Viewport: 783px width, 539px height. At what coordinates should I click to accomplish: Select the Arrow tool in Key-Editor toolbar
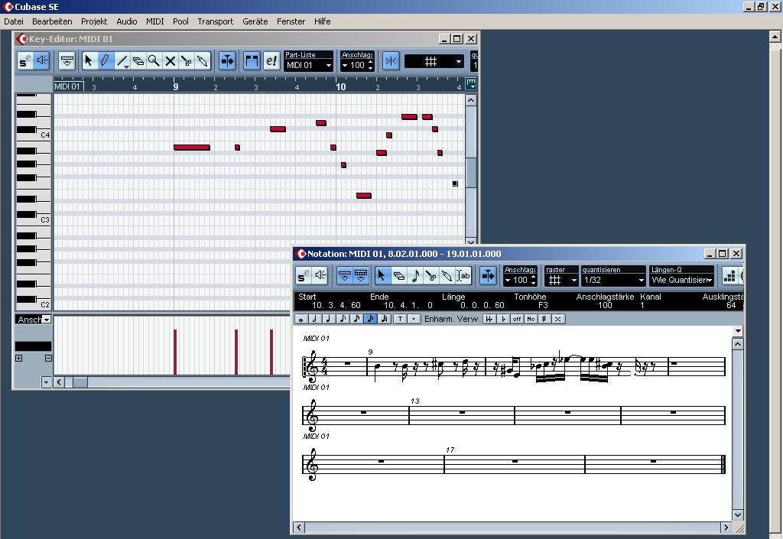(89, 61)
